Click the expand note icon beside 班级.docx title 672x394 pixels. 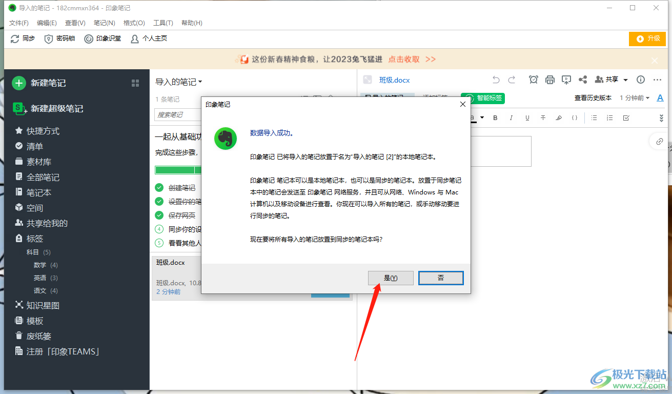click(367, 80)
